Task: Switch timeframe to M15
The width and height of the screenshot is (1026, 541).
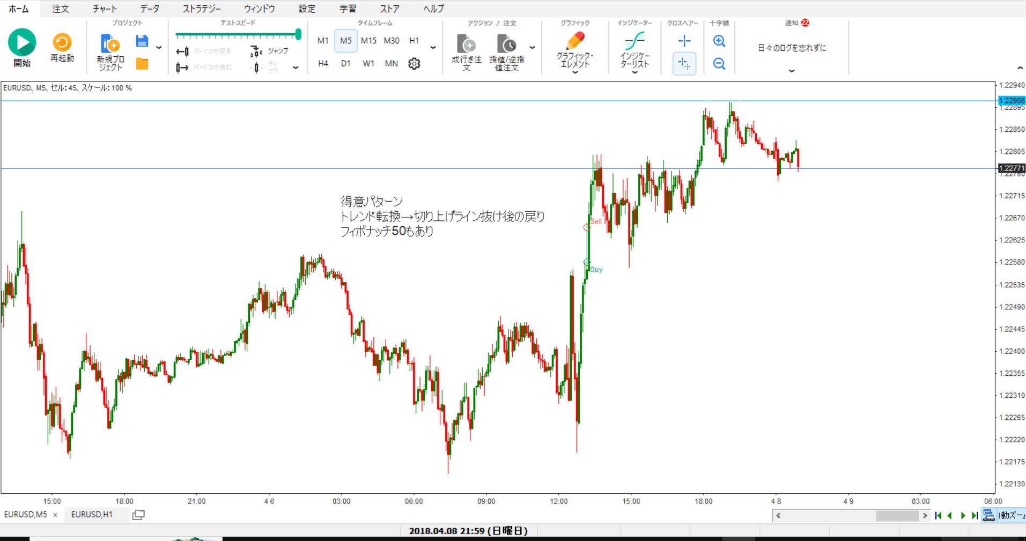Action: tap(368, 41)
